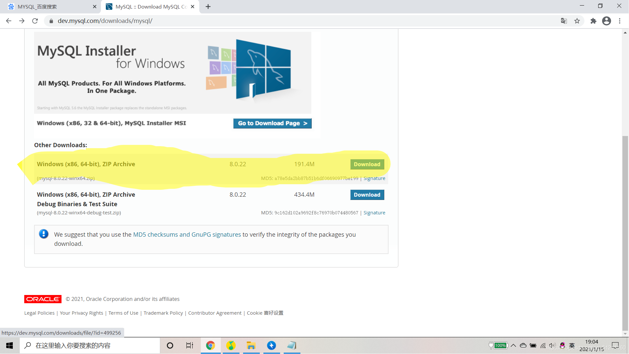
Task: Click Go to Download Page button
Action: click(272, 123)
